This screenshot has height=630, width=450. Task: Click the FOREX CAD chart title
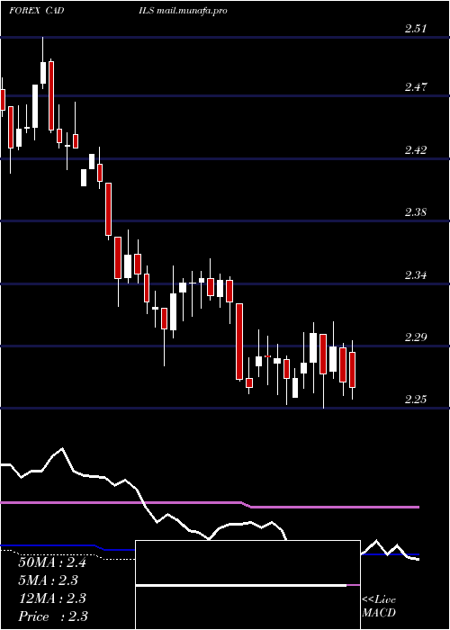pos(36,11)
